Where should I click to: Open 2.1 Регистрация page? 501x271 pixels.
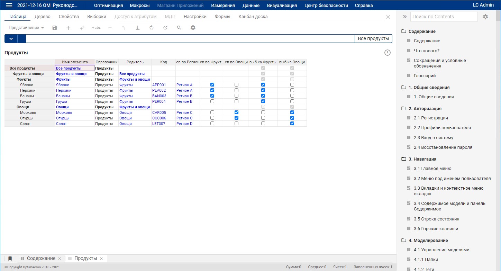431,118
